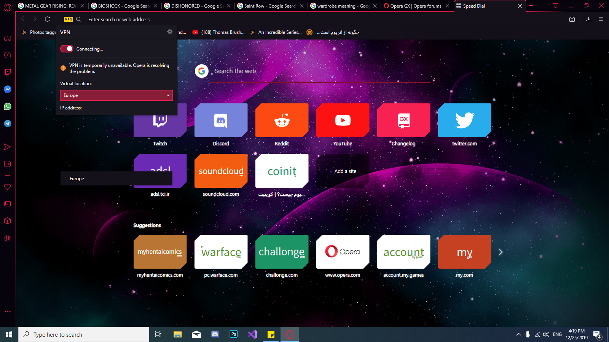Open my.com suggestion tile
The width and height of the screenshot is (609, 342).
tap(464, 252)
